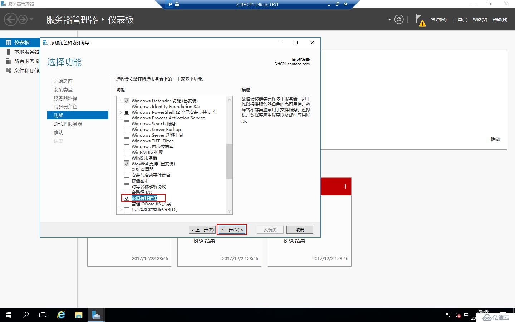The width and height of the screenshot is (515, 322).
Task: Expand the Windows Defender 功能 node
Action: pyautogui.click(x=121, y=101)
